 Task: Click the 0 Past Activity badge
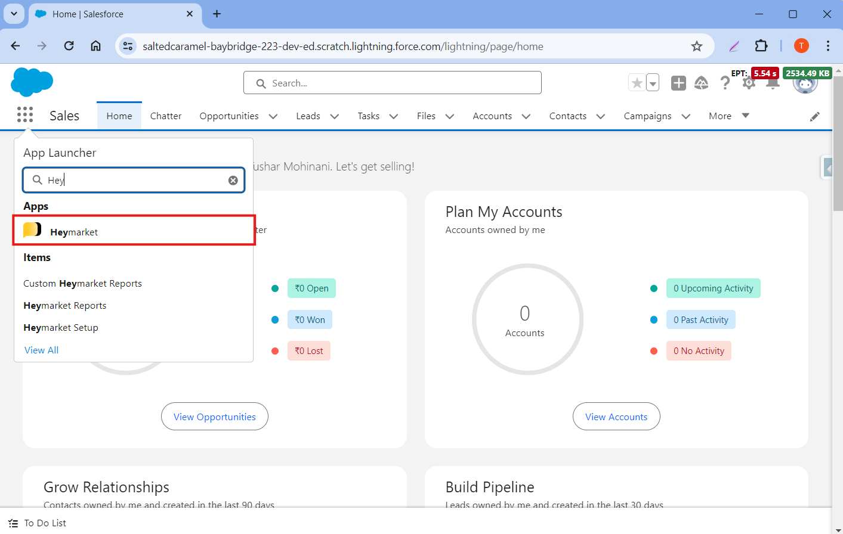pyautogui.click(x=700, y=319)
